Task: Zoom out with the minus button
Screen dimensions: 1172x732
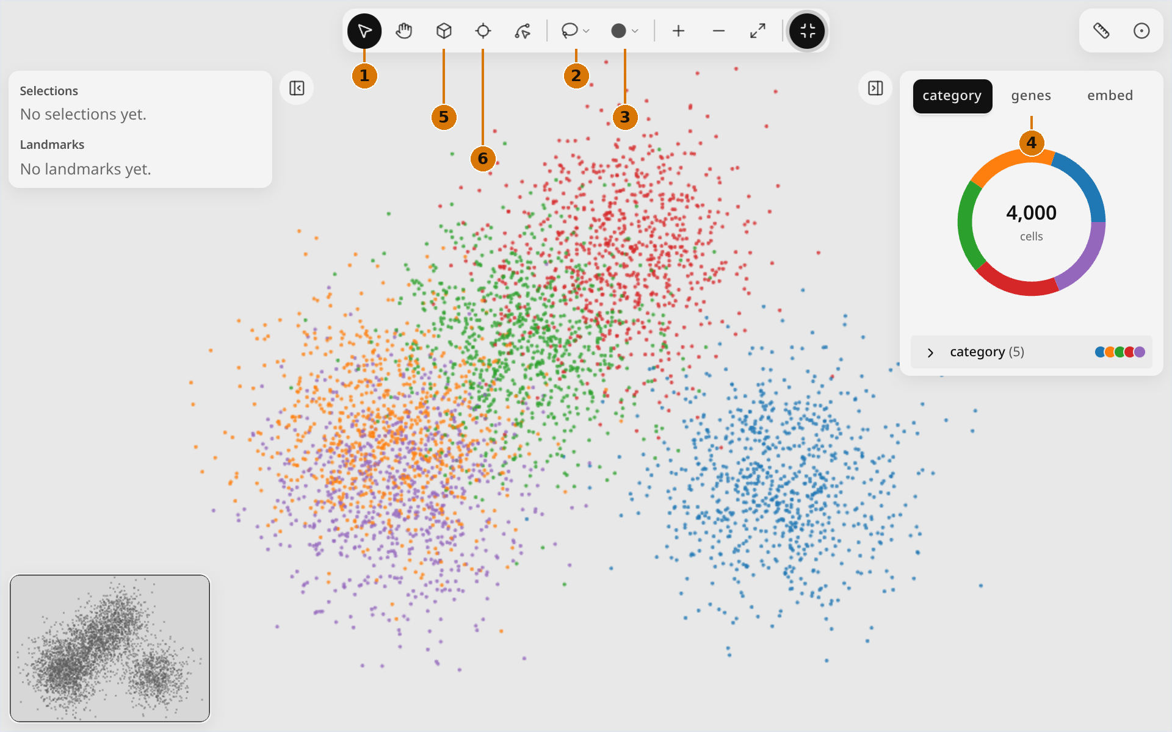Action: click(718, 31)
